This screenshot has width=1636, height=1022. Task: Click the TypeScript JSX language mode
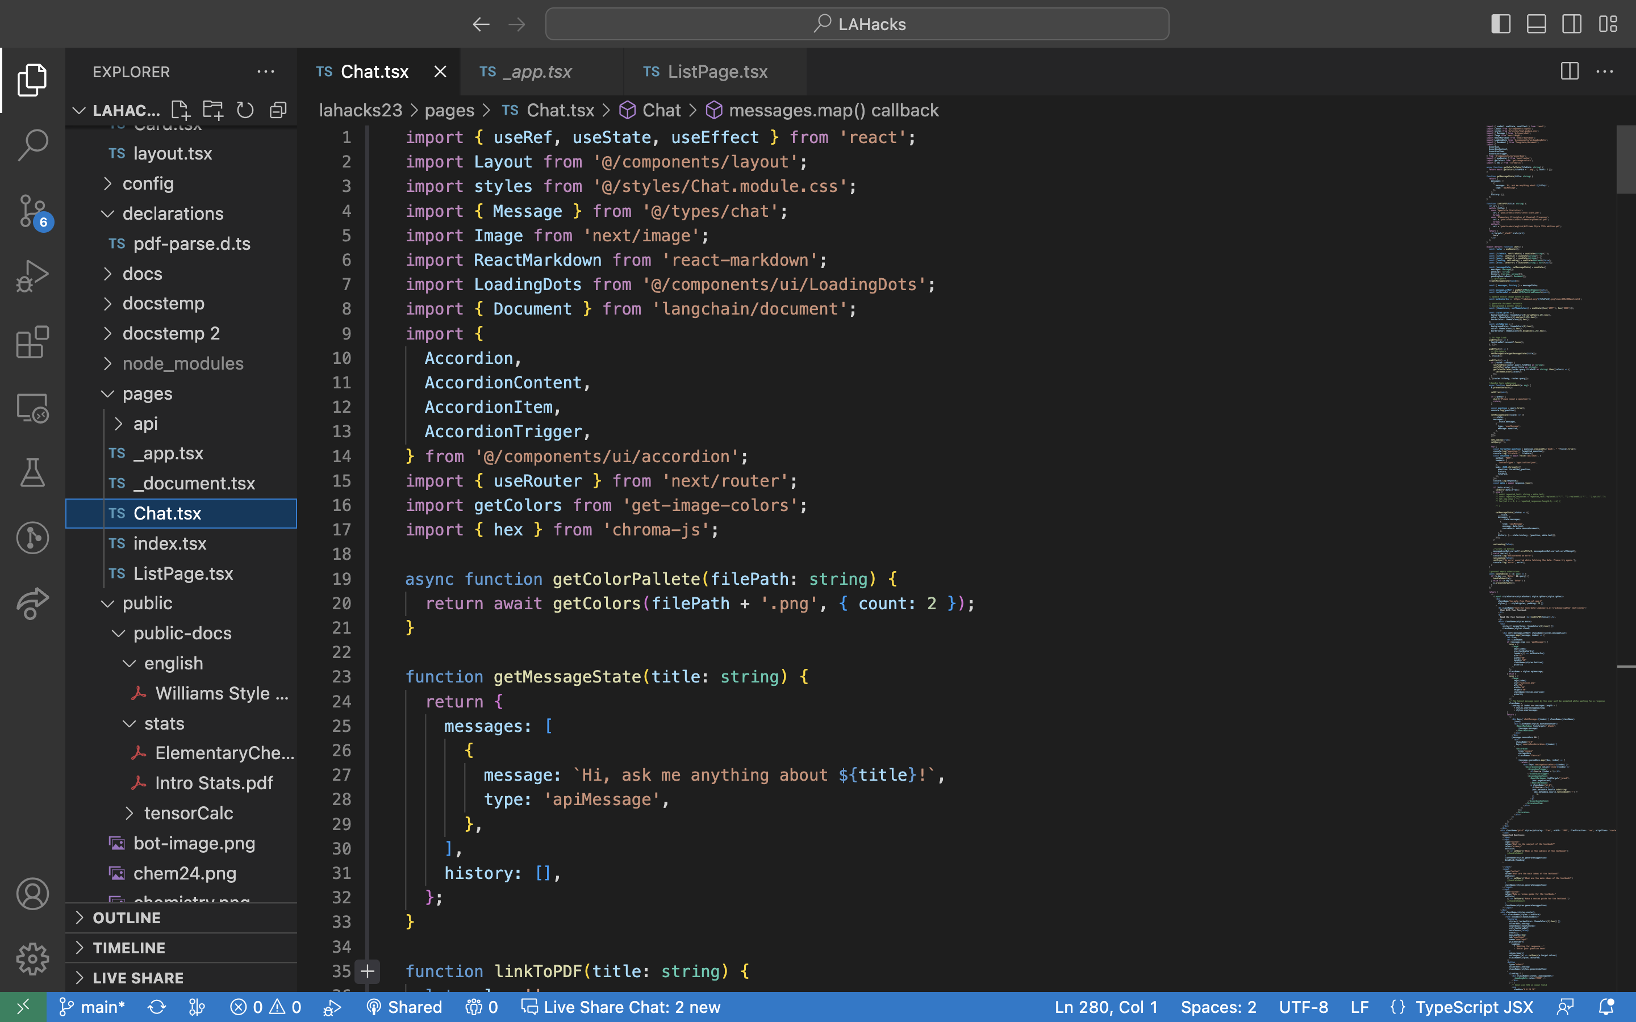pos(1473,1007)
